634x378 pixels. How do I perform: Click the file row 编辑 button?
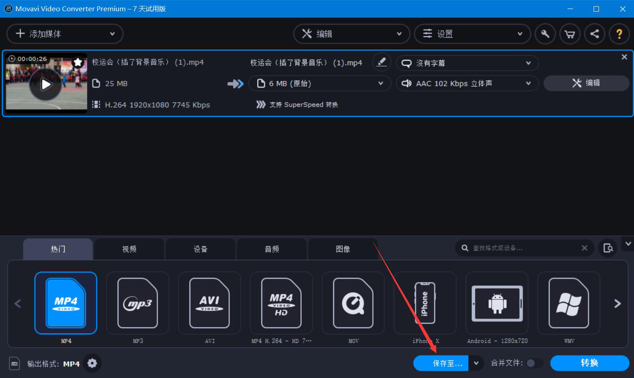(586, 83)
